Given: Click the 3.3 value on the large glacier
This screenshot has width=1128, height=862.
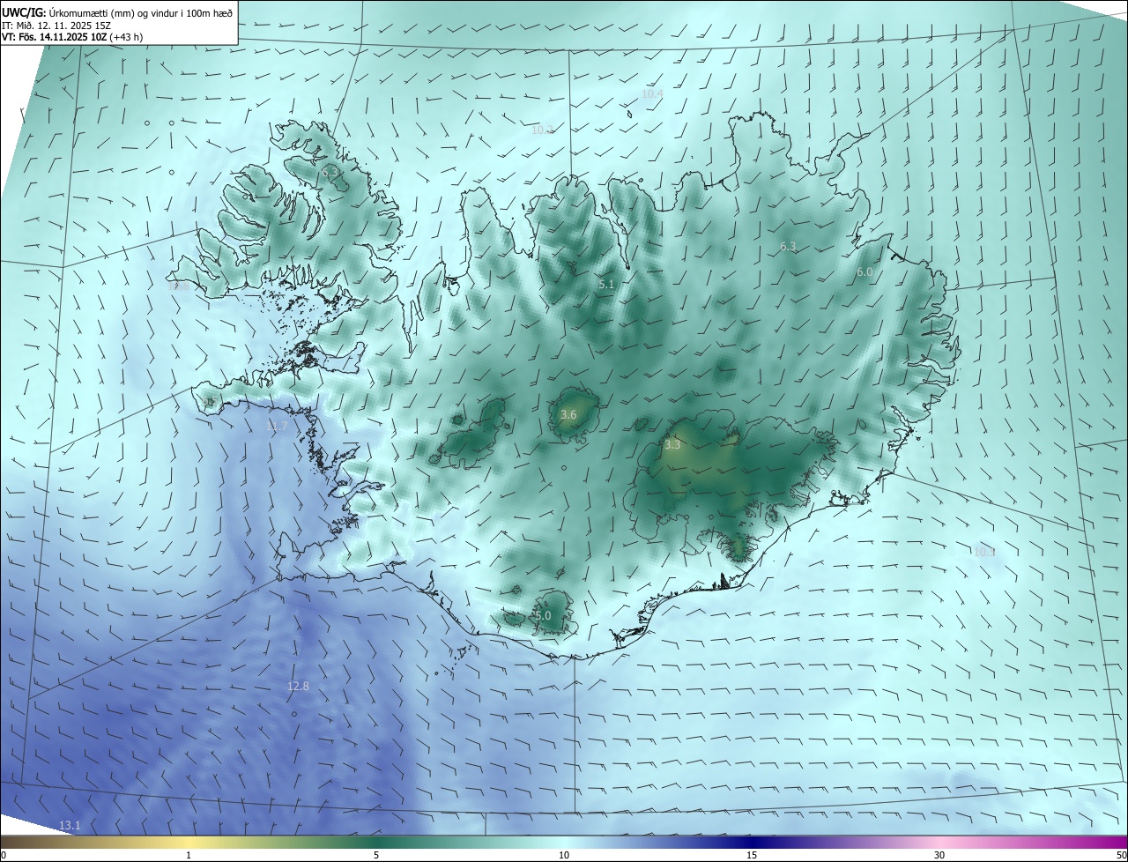Looking at the screenshot, I should click(672, 445).
